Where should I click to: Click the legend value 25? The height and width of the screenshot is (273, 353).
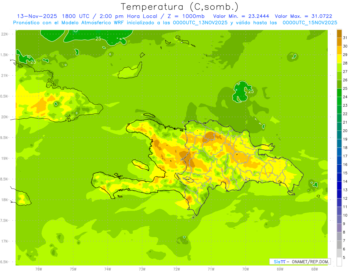coord(345,88)
